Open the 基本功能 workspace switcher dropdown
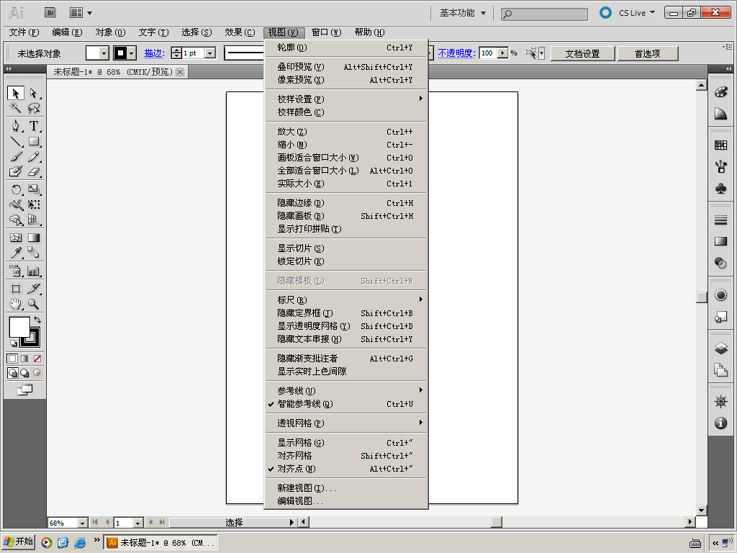 [463, 13]
